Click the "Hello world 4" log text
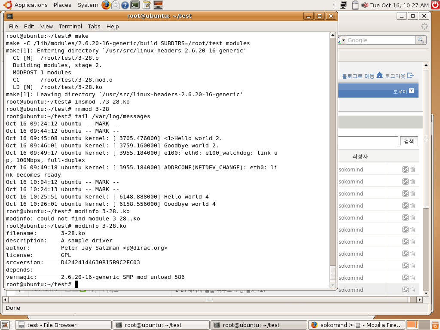This screenshot has height=330, width=440. coord(186,197)
